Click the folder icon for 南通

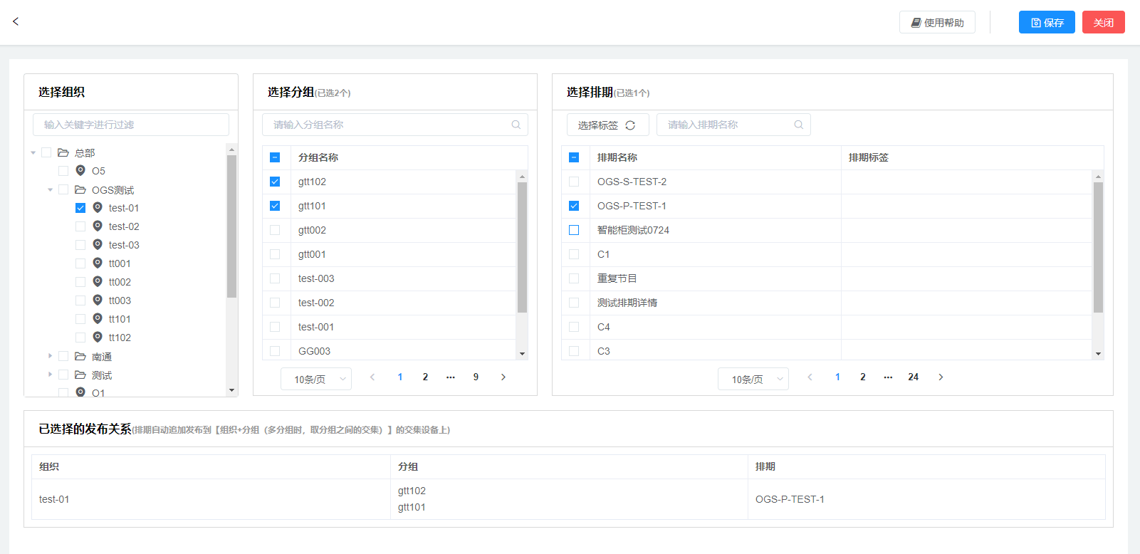(80, 356)
